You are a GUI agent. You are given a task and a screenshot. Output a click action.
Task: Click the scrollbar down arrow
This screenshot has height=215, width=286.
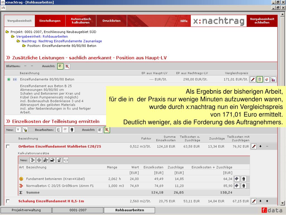click(x=283, y=203)
